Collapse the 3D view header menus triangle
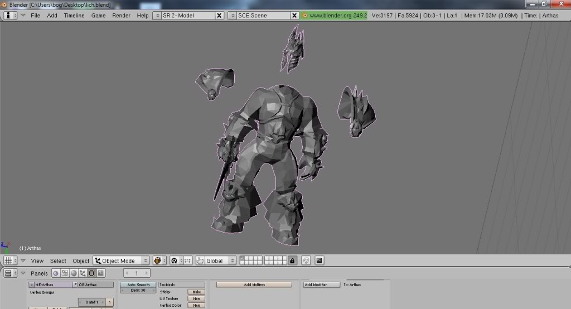The width and height of the screenshot is (571, 309). point(23,260)
